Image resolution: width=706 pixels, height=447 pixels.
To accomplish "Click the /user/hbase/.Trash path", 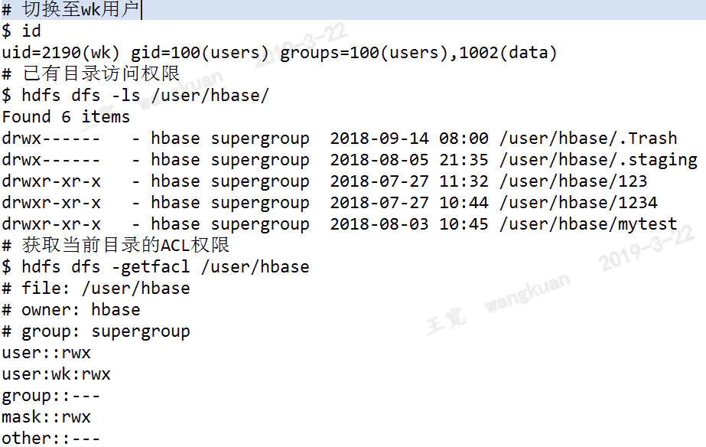I will pyautogui.click(x=587, y=139).
